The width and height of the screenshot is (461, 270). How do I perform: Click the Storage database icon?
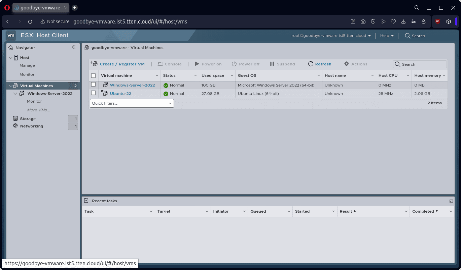(x=15, y=119)
